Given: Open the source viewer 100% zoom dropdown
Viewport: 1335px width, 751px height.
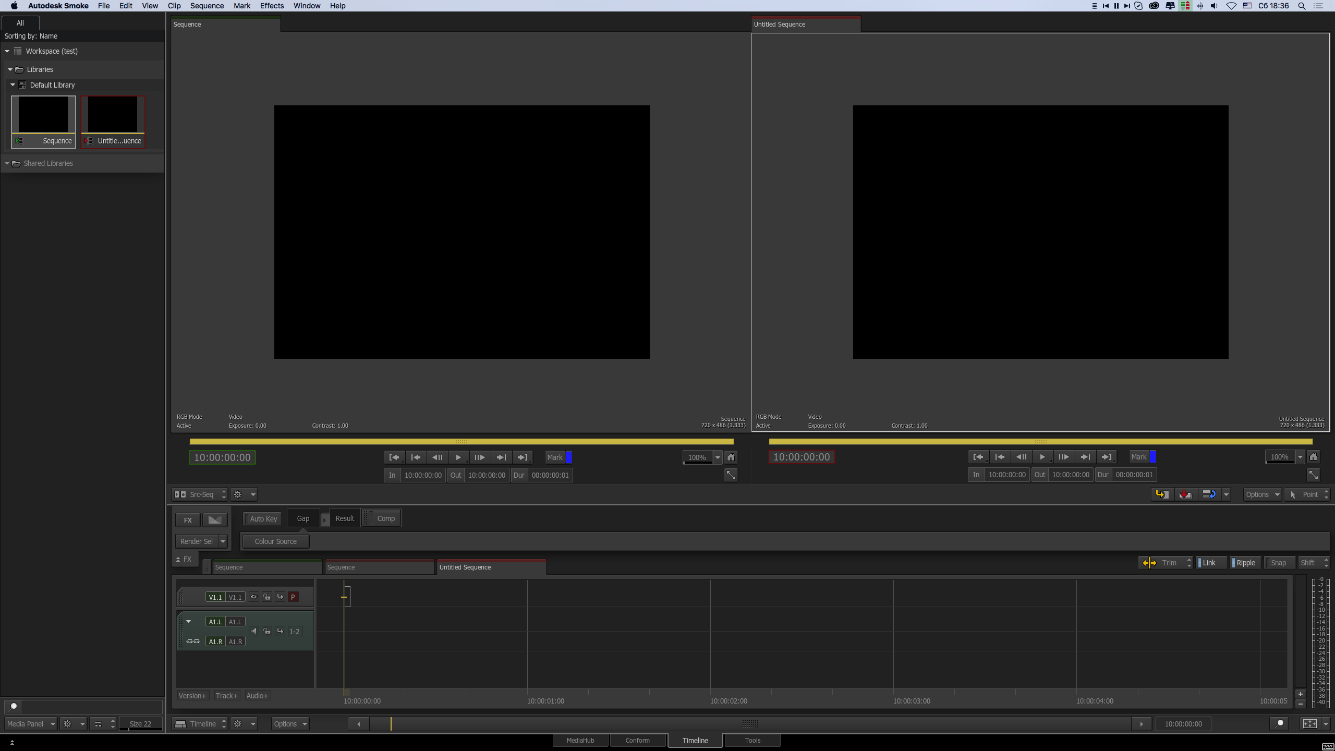Looking at the screenshot, I should pos(718,457).
